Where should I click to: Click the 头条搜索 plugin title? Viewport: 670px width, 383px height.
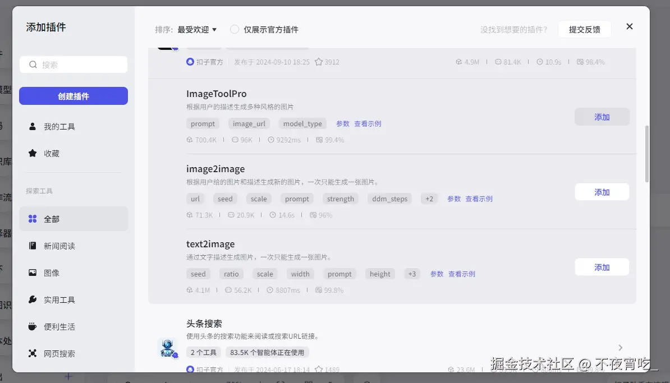(204, 323)
